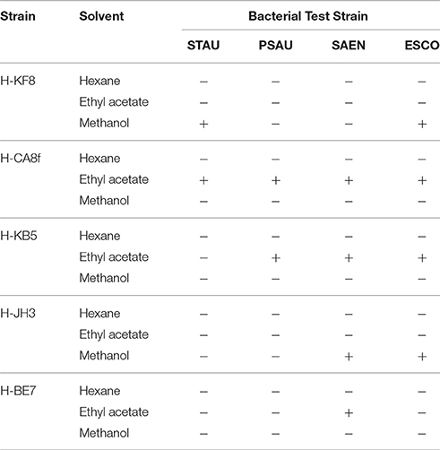
Task: Select the H-JH3 strain label
Action: coord(18,314)
